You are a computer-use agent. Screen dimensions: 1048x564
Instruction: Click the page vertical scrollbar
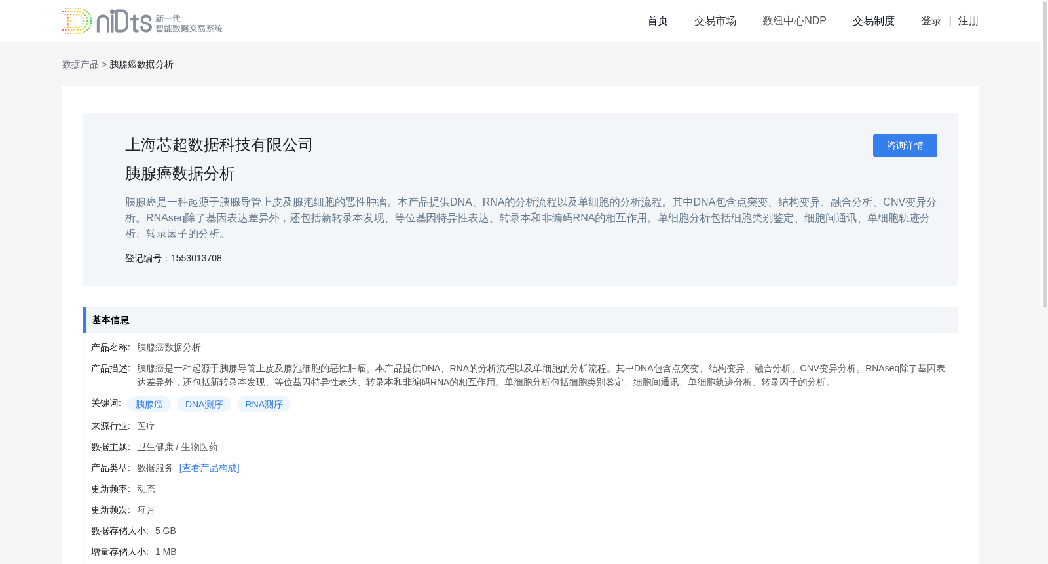tap(1045, 154)
